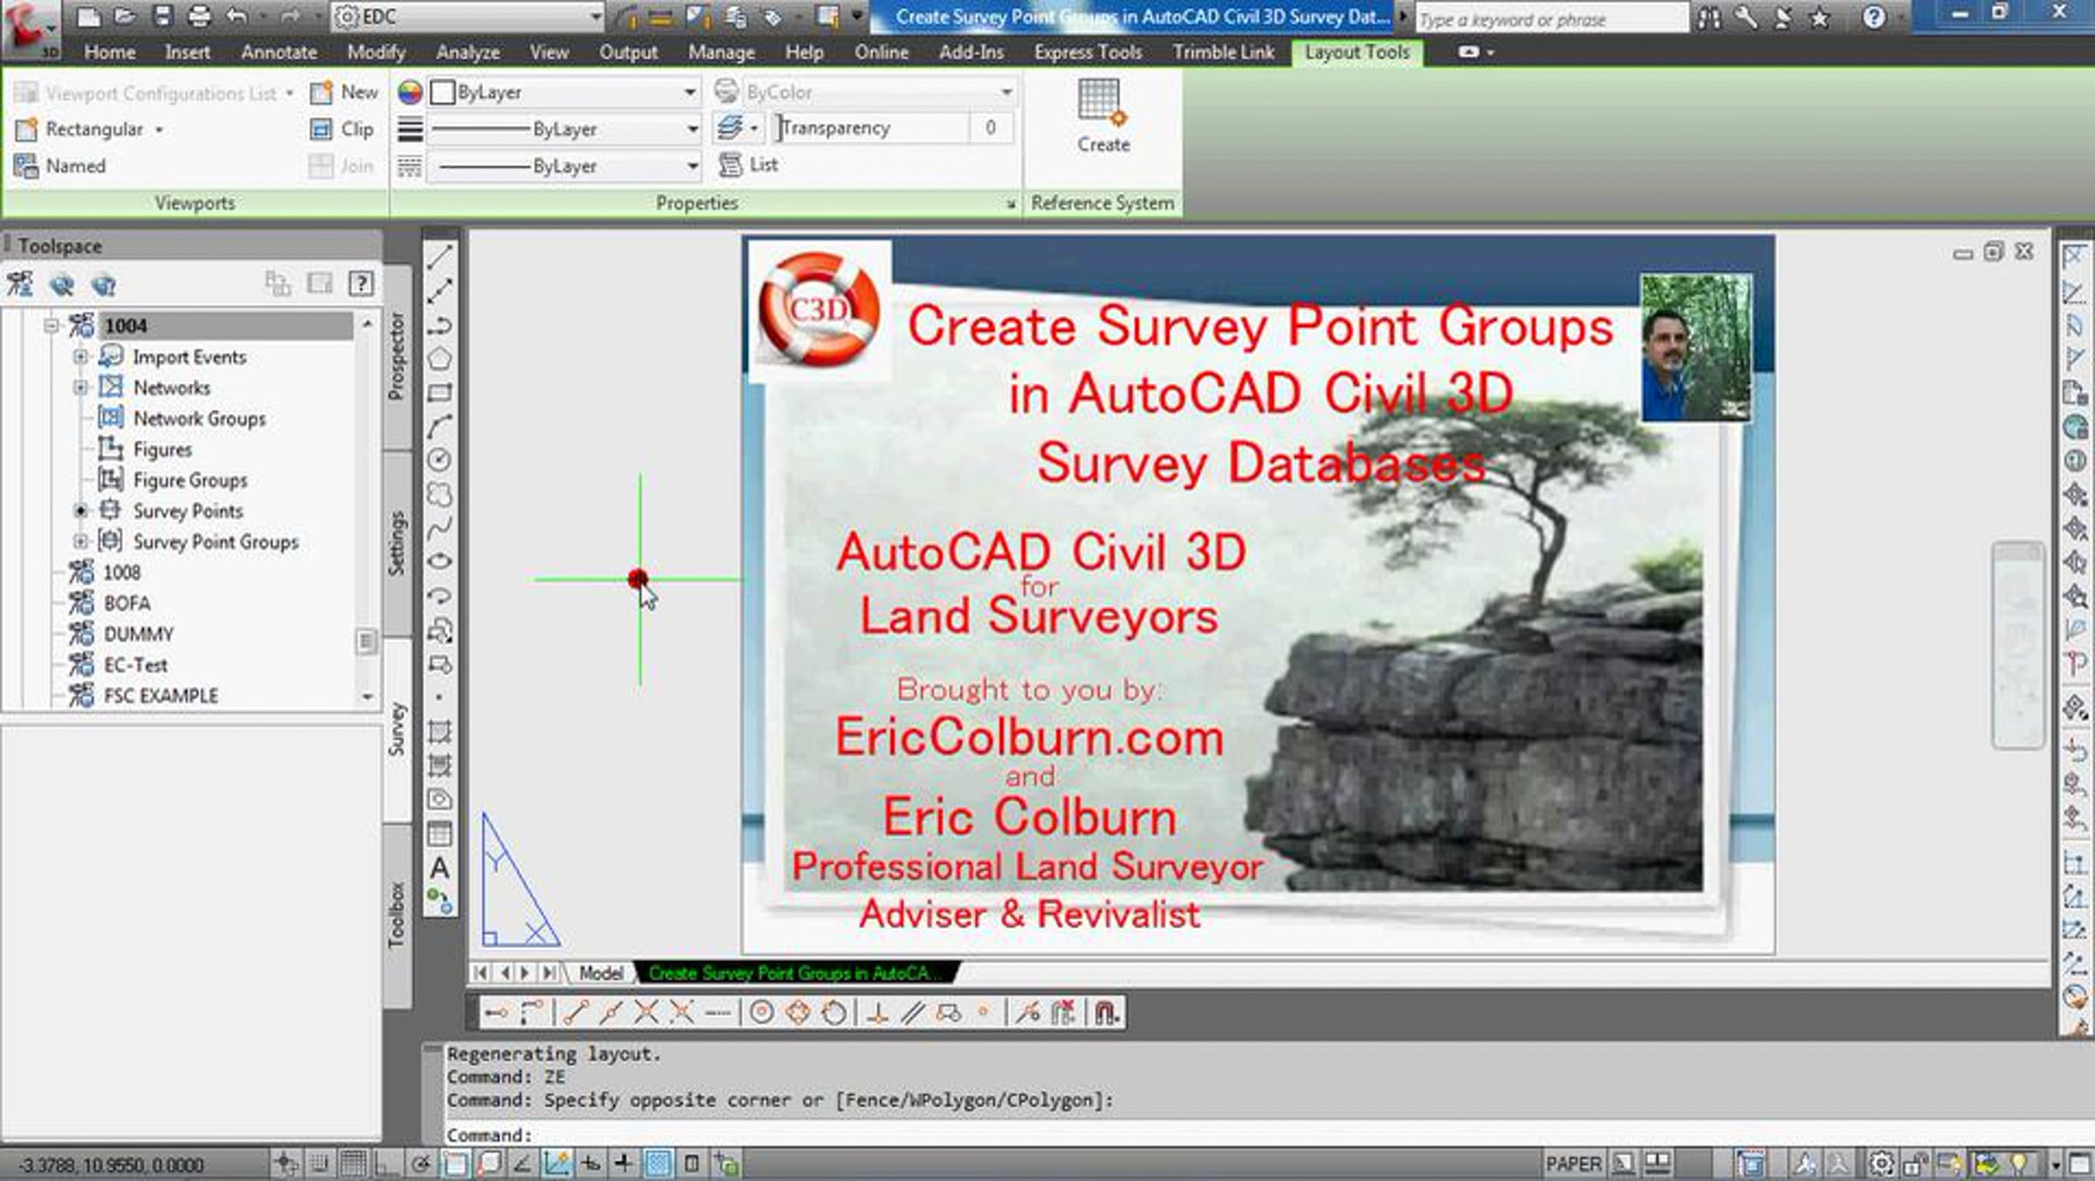The width and height of the screenshot is (2095, 1181).
Task: Select the Line draw tool
Action: click(439, 257)
